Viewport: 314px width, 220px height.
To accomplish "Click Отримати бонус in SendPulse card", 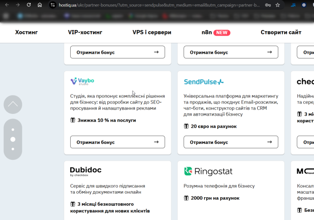I will 231,142.
